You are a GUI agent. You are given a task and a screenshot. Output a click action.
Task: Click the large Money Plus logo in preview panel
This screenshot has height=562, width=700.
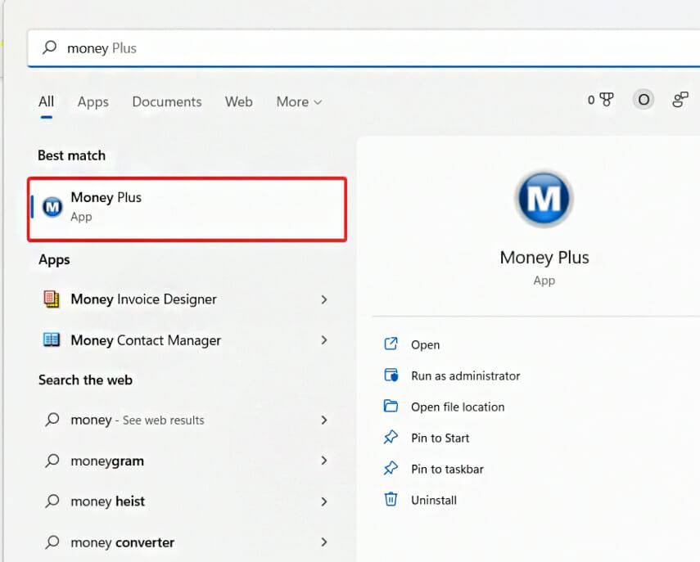click(x=544, y=196)
